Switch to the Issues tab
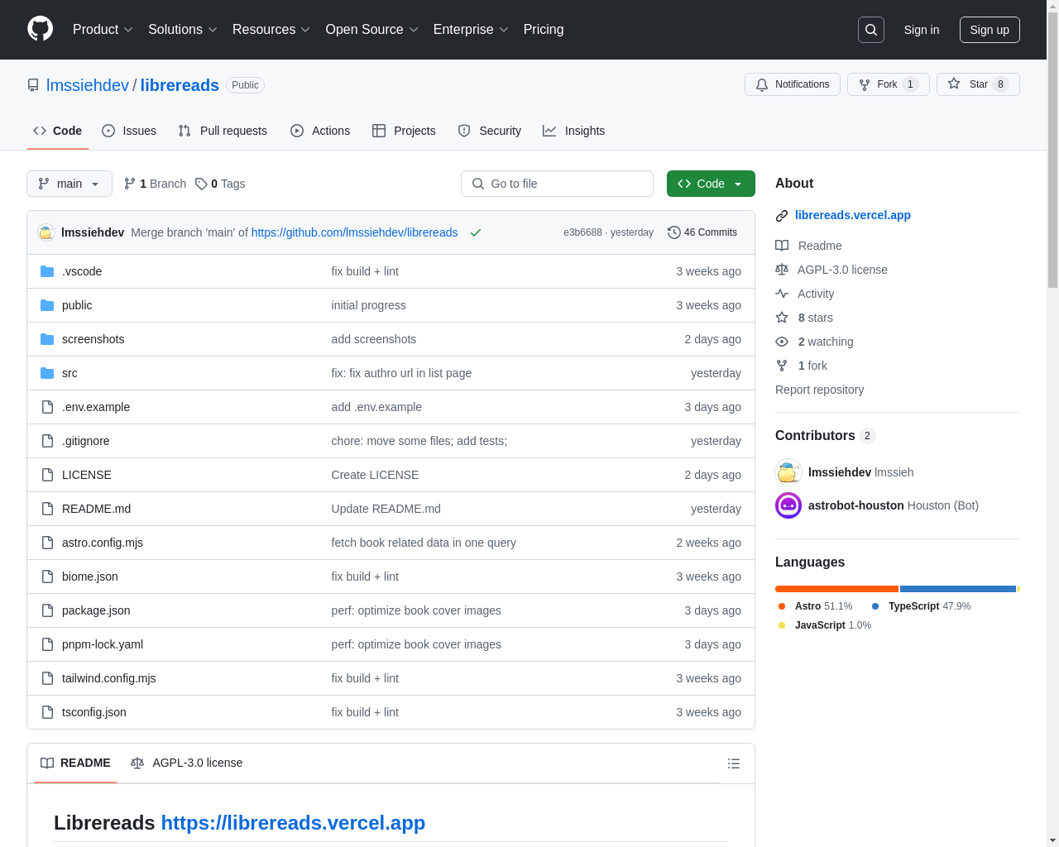Screen dimensions: 1059x847 coord(129,131)
